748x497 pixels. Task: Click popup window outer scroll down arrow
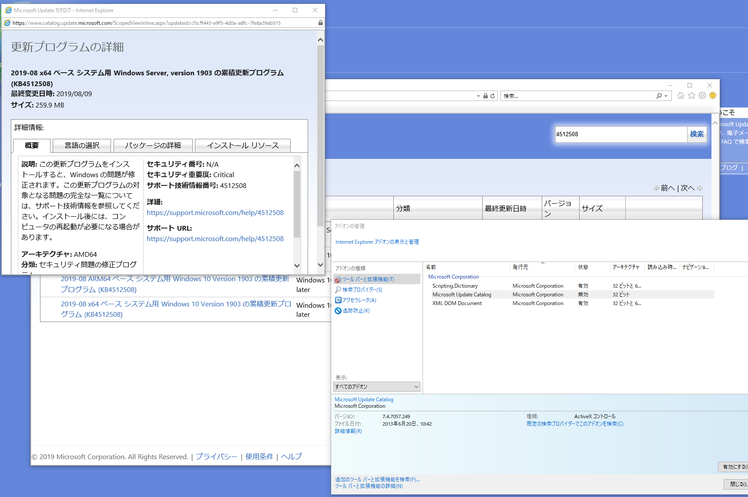click(320, 265)
